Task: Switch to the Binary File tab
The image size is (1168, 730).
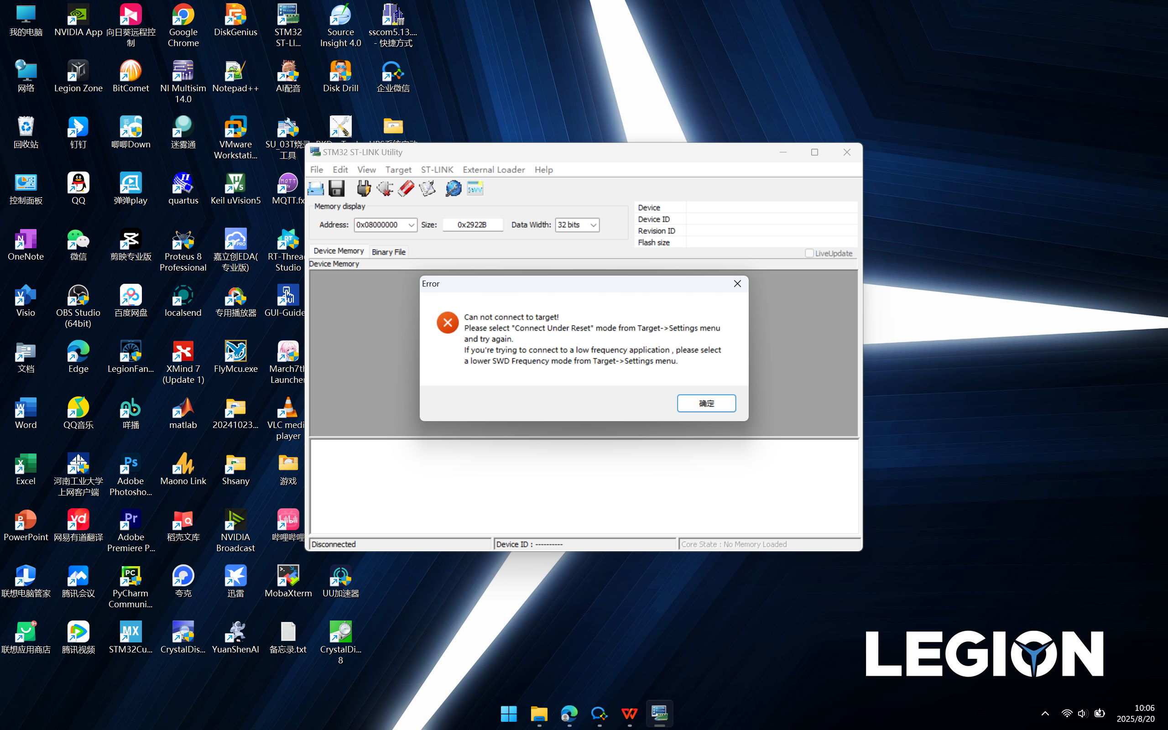Action: (x=389, y=251)
